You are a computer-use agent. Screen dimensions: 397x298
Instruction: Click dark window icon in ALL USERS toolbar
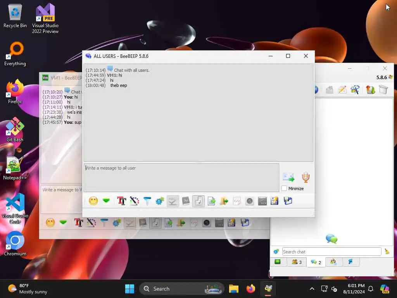tap(262, 201)
